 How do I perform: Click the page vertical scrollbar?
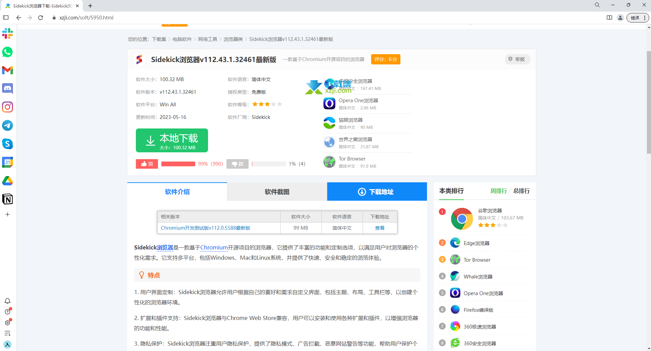(x=649, y=102)
